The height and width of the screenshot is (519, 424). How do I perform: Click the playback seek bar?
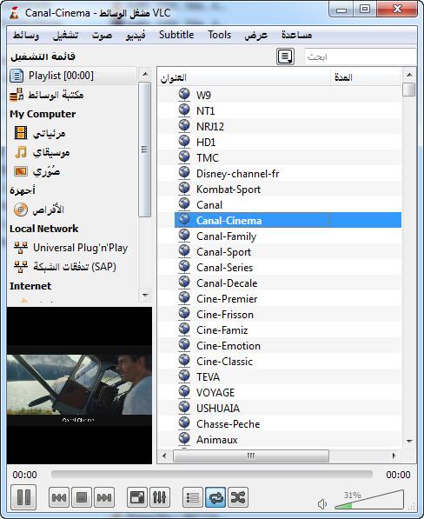(212, 474)
